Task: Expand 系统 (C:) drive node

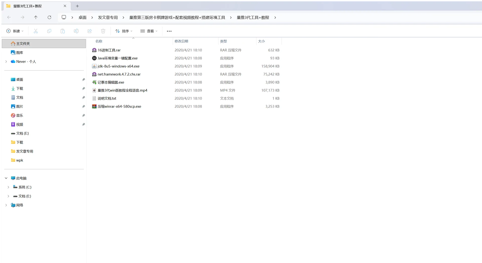Action: point(8,187)
